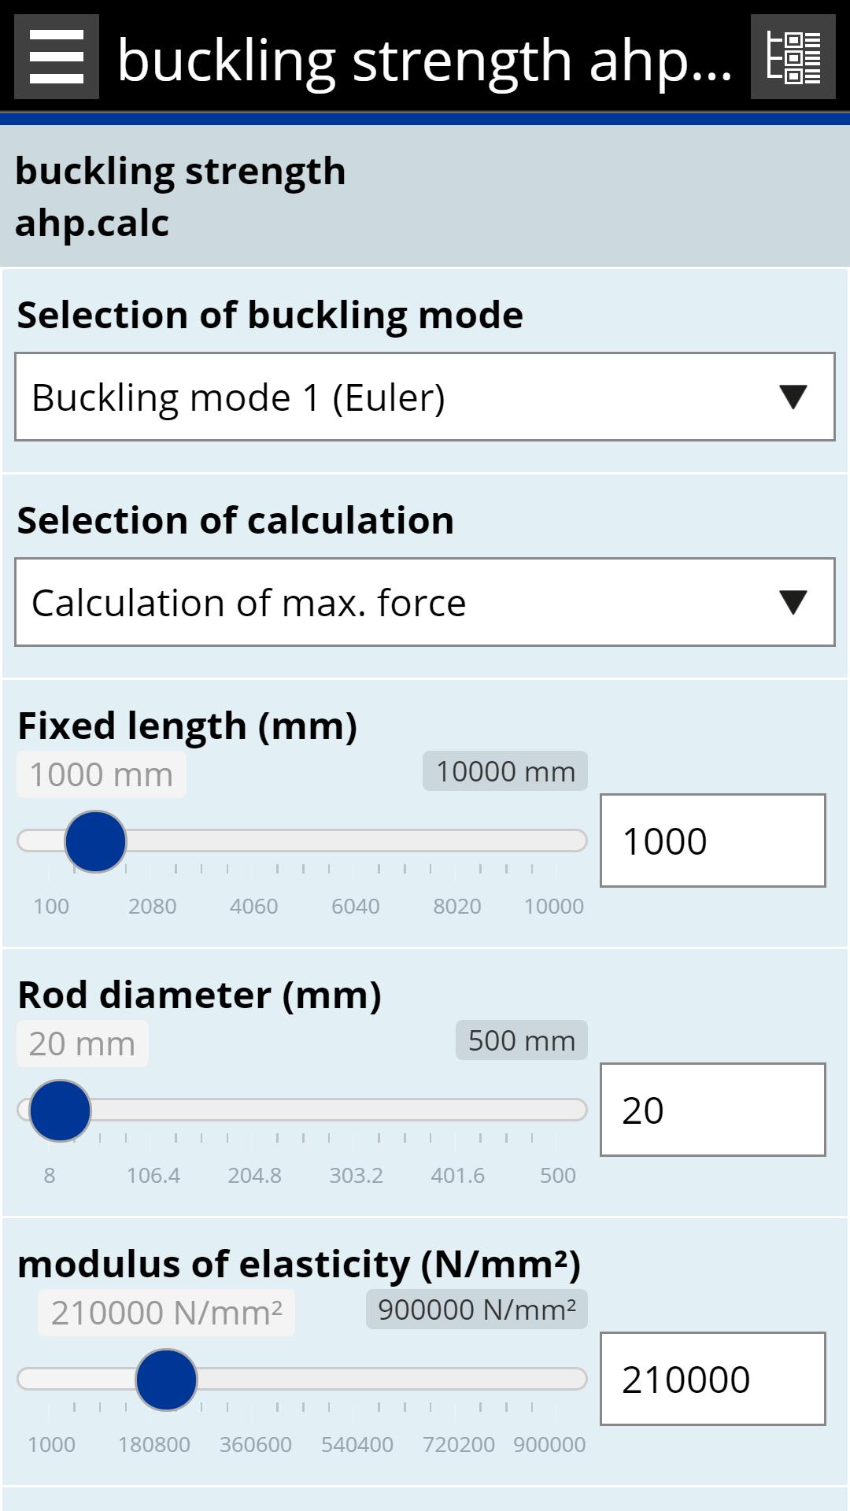The width and height of the screenshot is (850, 1511).
Task: Click the 500 mm maximum diameter badge
Action: coord(521,1040)
